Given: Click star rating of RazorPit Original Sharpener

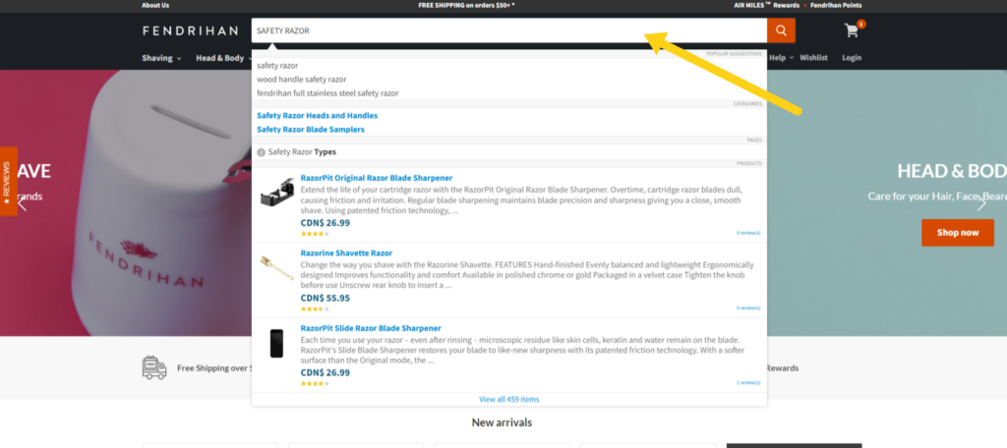Looking at the screenshot, I should pos(315,234).
